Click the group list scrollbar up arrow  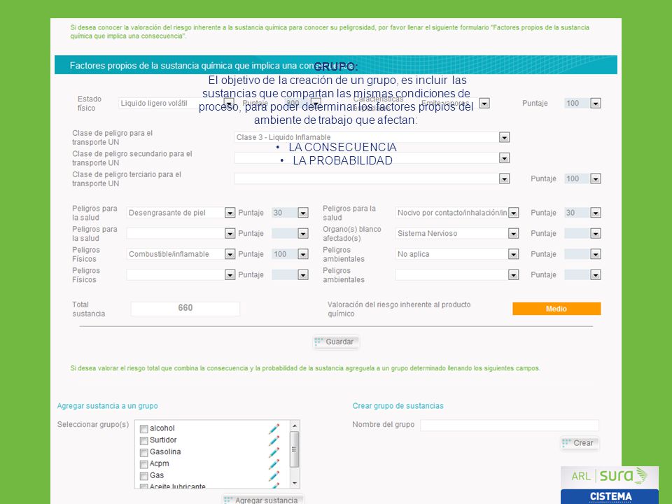click(295, 426)
